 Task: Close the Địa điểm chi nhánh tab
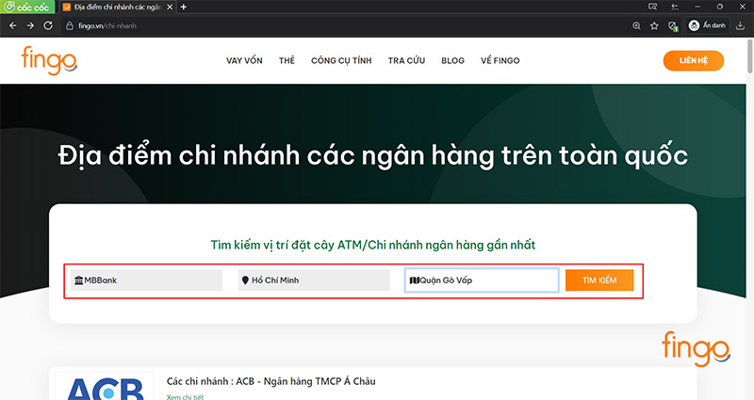pyautogui.click(x=170, y=8)
